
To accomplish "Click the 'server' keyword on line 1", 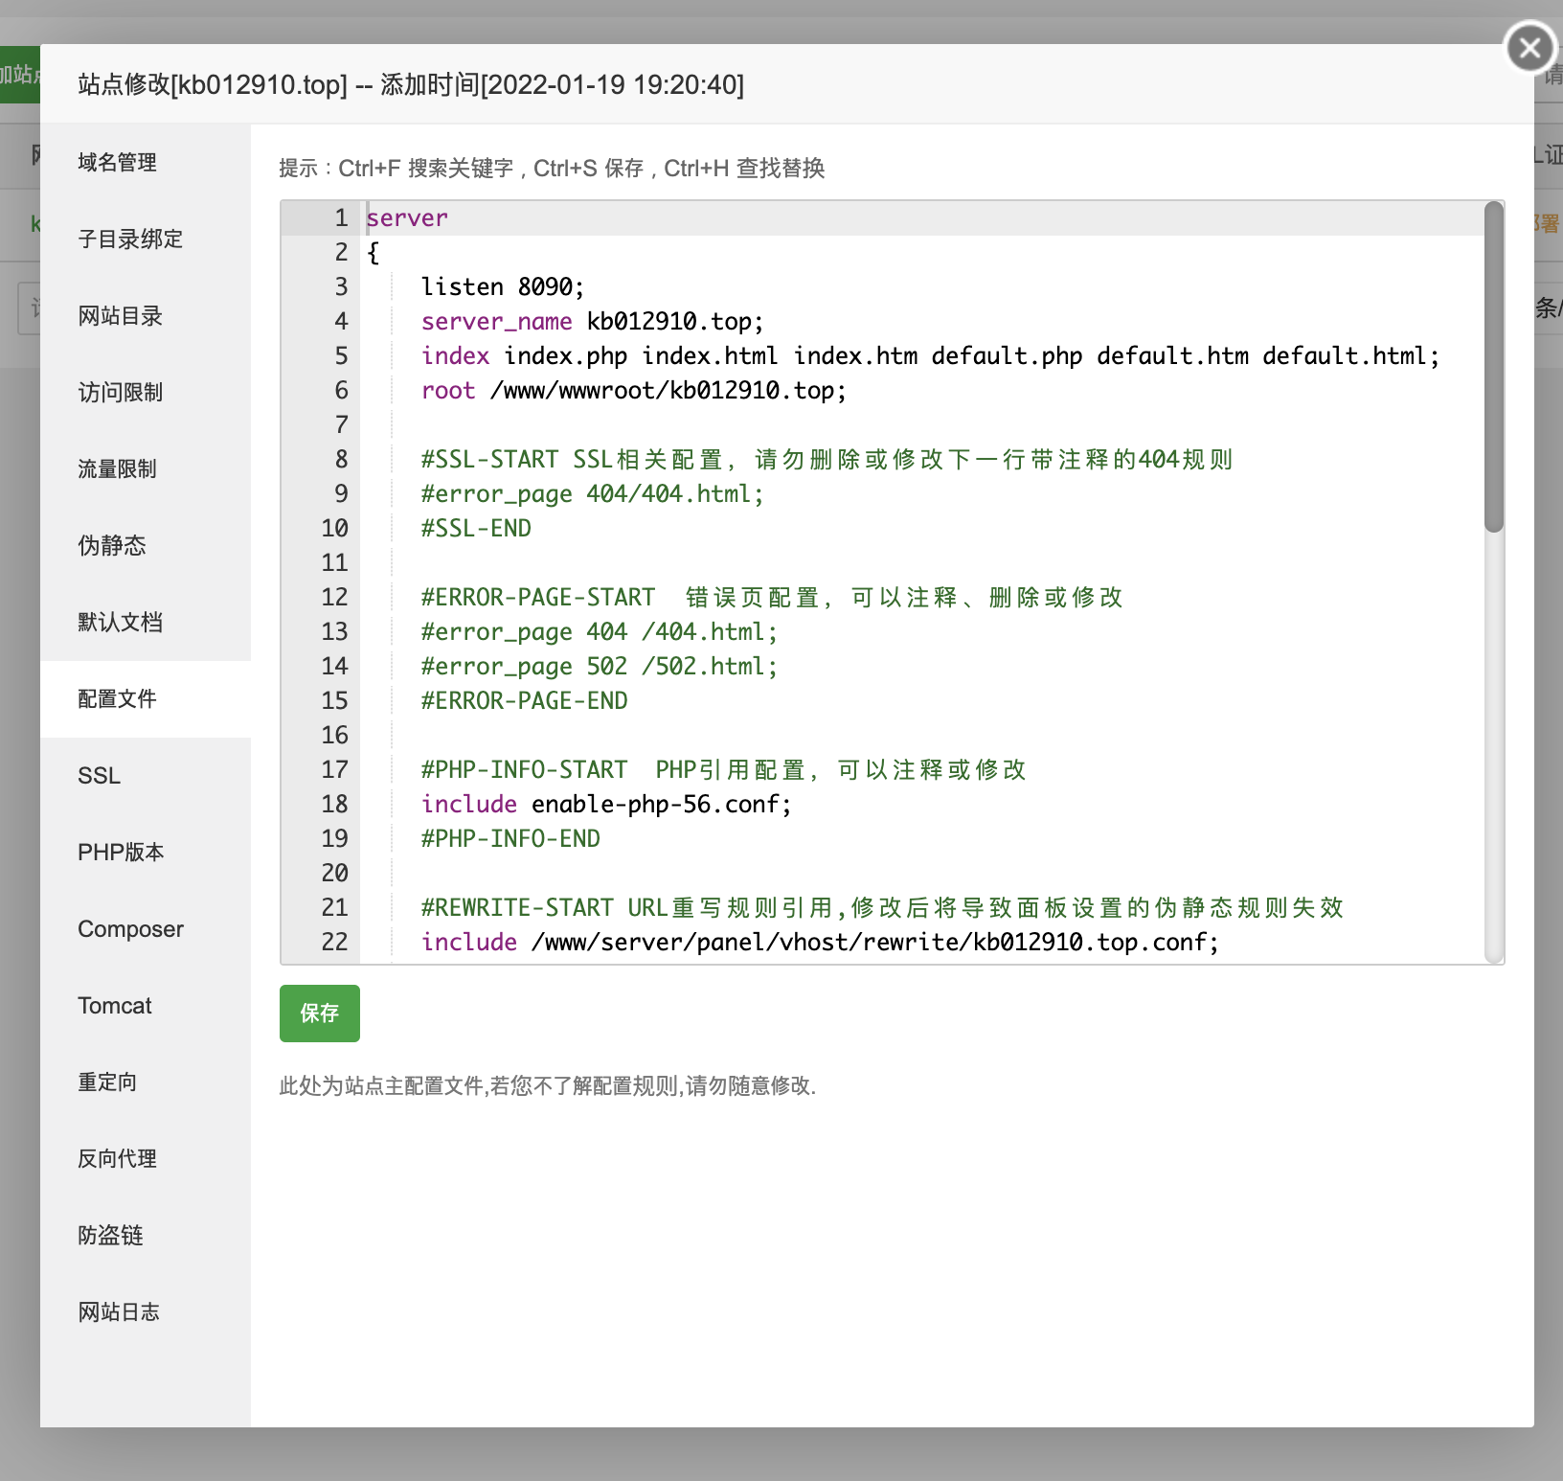I will (407, 218).
